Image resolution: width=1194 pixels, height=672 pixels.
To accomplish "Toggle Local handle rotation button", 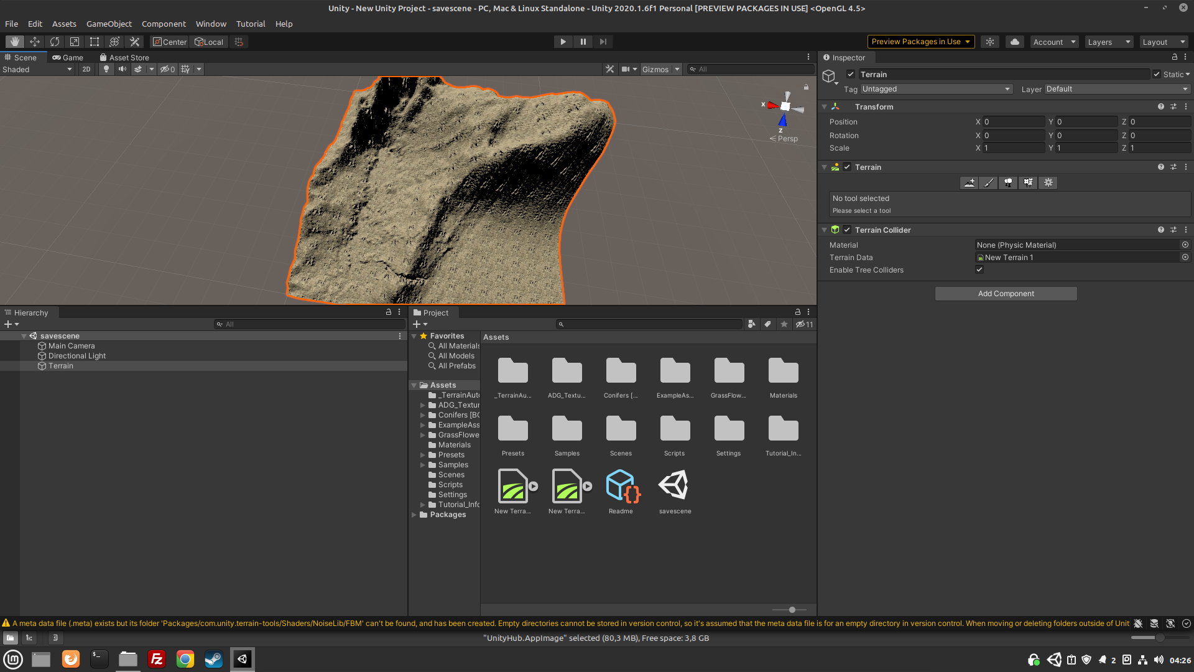I will point(210,42).
